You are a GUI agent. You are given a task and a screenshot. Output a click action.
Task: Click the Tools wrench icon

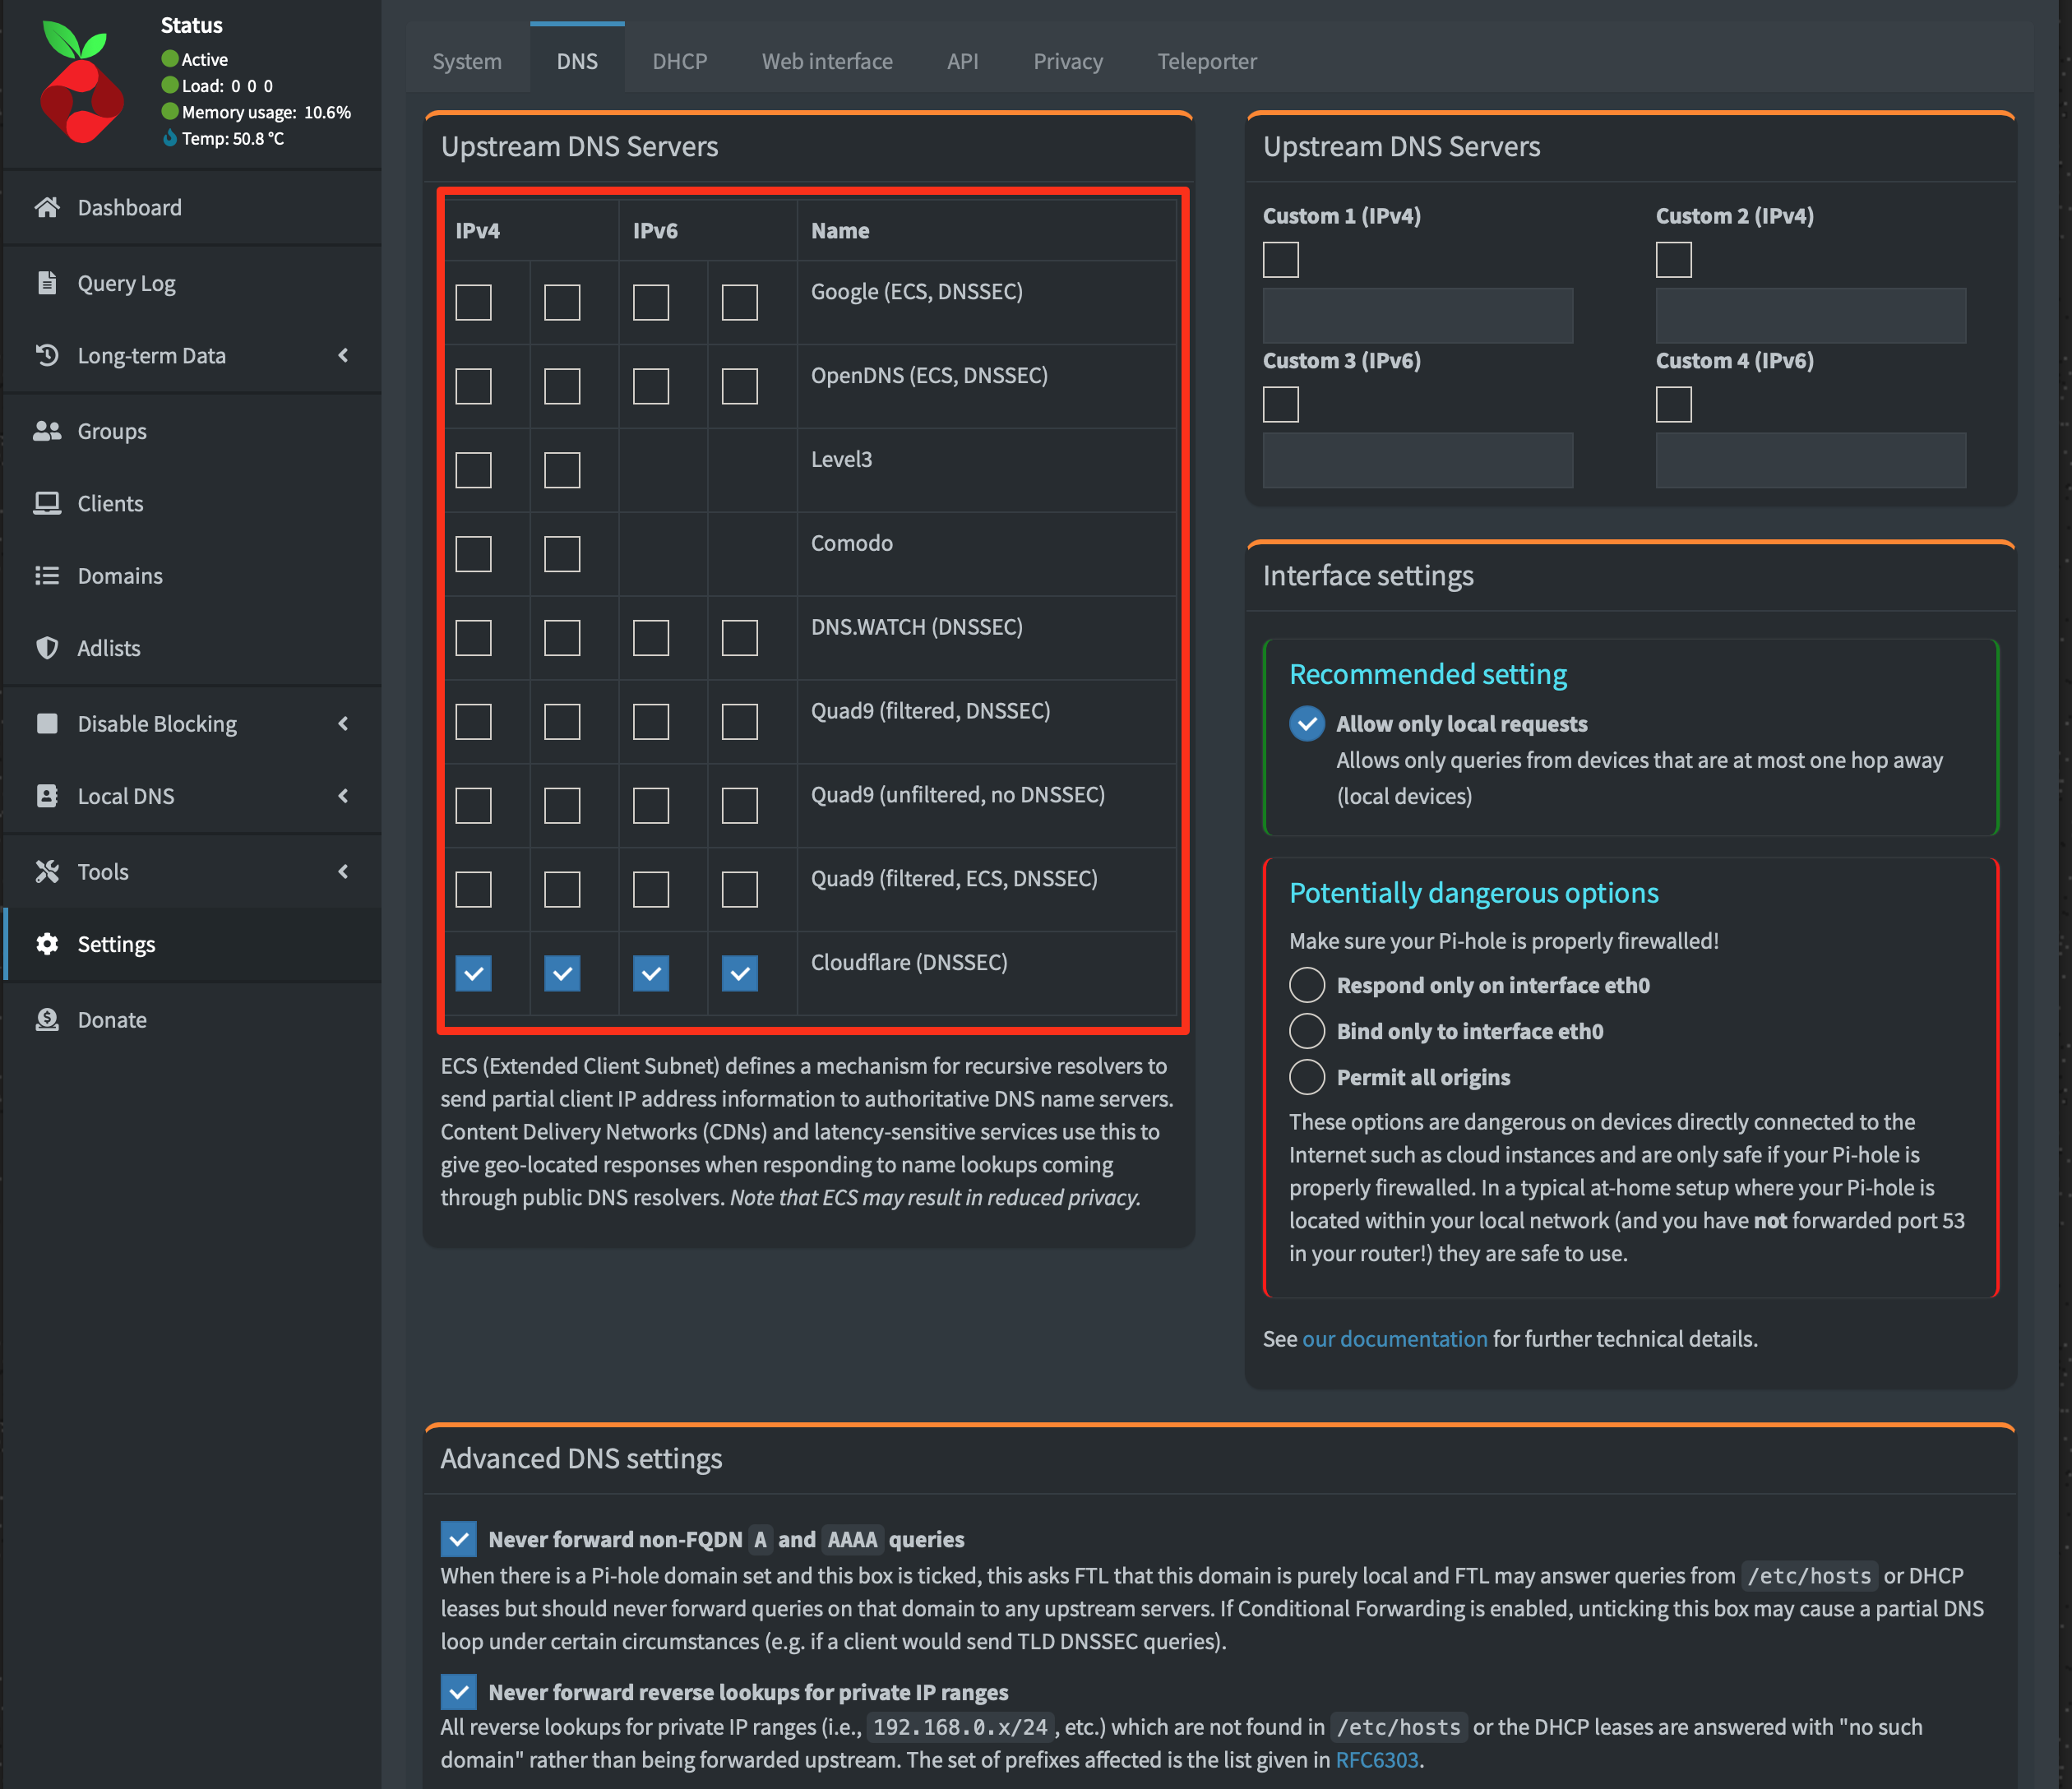[x=47, y=871]
